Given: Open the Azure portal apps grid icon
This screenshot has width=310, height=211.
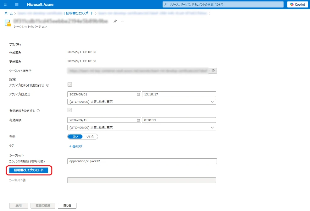Looking at the screenshot, I should tap(5, 4).
